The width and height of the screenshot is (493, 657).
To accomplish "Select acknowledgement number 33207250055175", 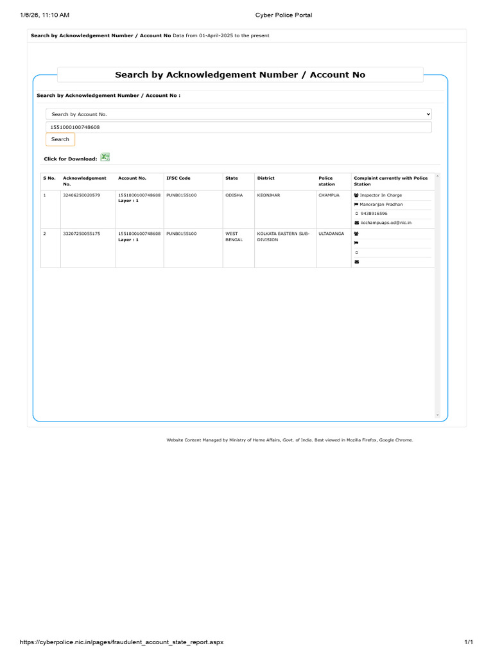I will 82,234.
